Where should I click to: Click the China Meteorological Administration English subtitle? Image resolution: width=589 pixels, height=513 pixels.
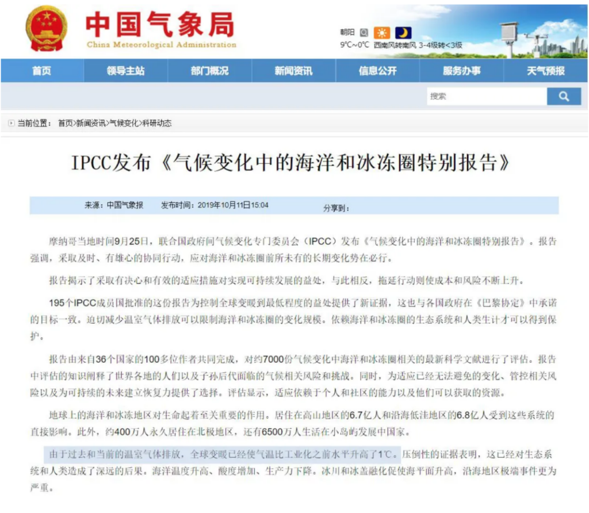pyautogui.click(x=162, y=45)
